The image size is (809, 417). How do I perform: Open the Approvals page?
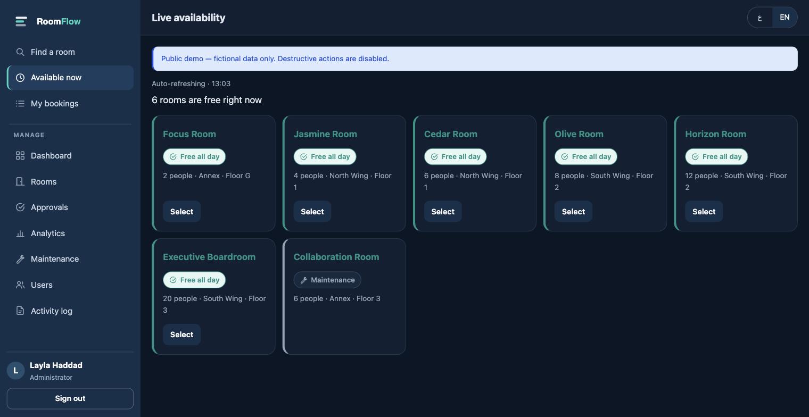pos(70,207)
